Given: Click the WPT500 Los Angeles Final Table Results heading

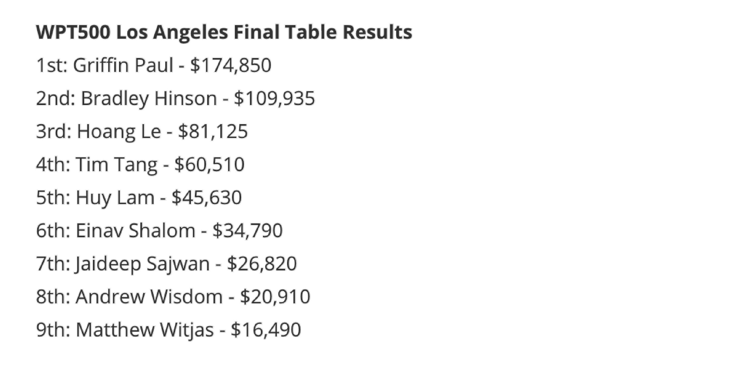Looking at the screenshot, I should point(224,32).
